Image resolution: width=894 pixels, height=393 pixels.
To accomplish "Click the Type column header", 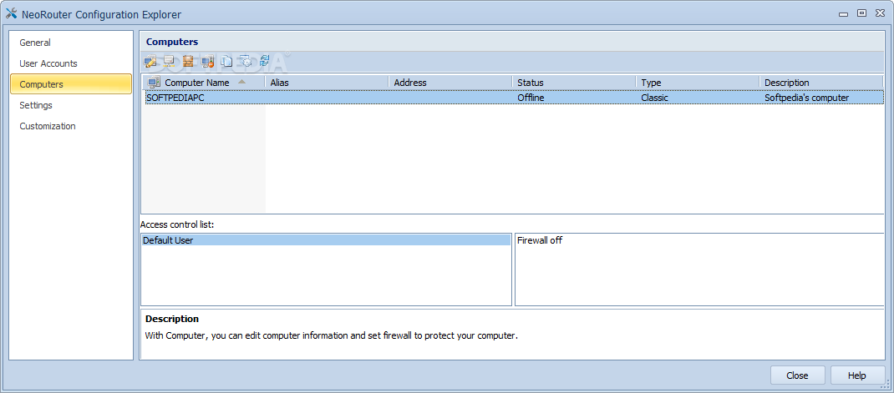I will point(698,83).
